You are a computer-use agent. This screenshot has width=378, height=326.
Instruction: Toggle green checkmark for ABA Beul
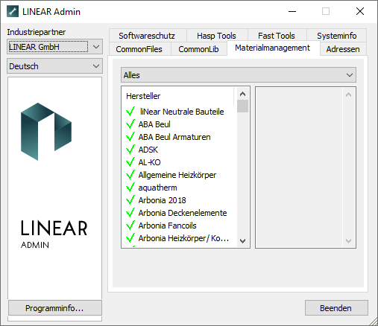pos(130,124)
